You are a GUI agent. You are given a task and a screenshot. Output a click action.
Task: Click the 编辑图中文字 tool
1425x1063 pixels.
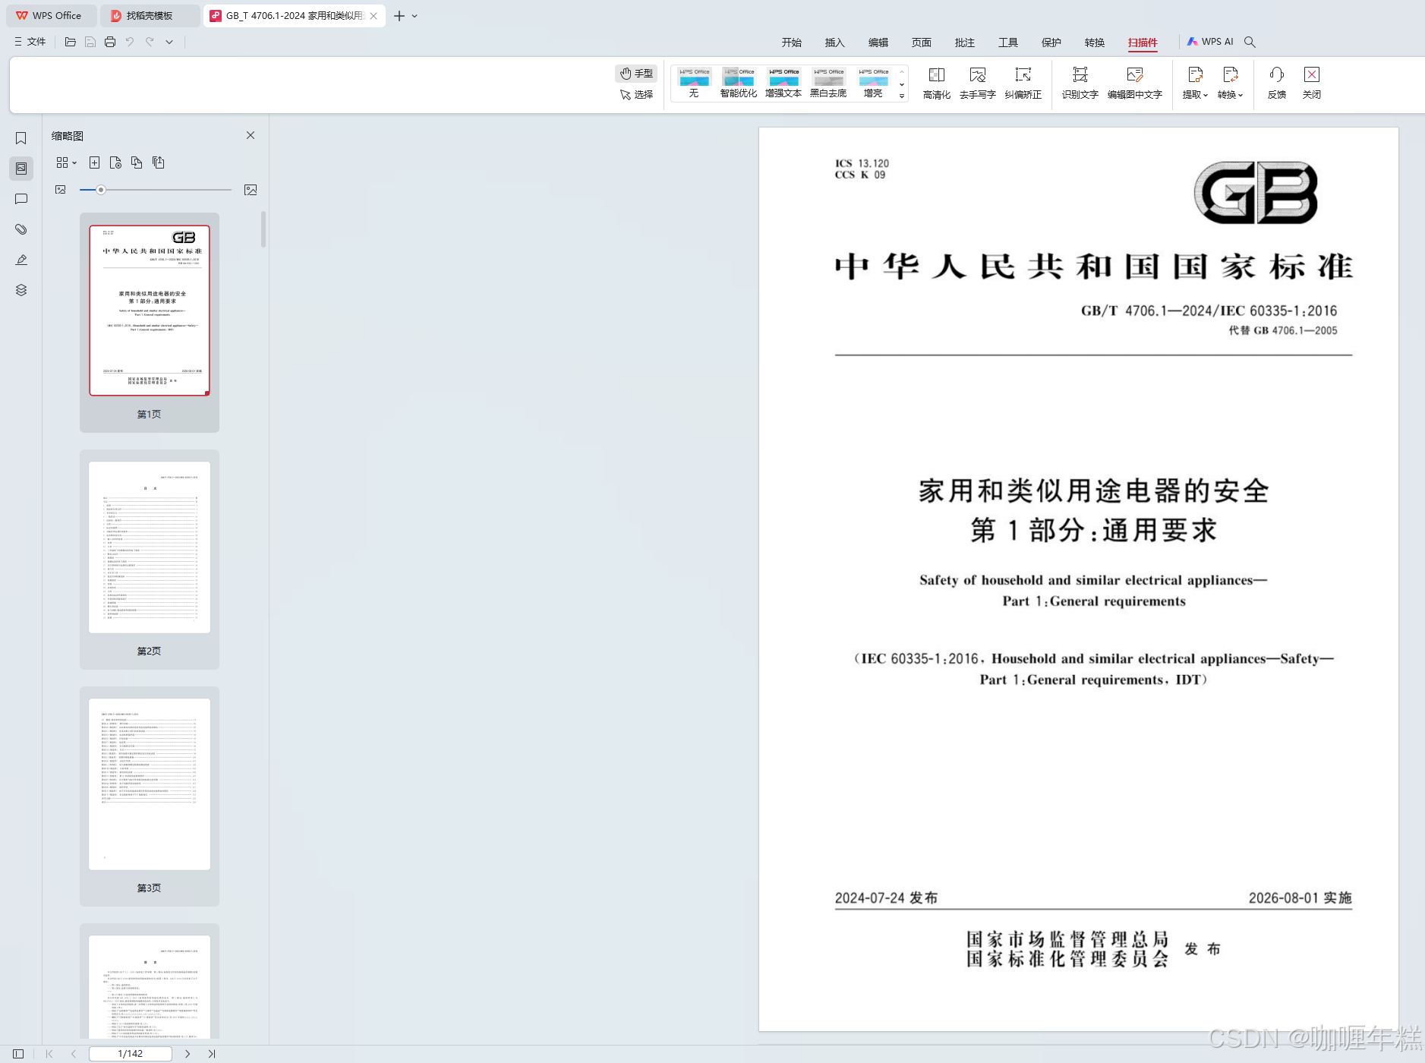coord(1135,83)
